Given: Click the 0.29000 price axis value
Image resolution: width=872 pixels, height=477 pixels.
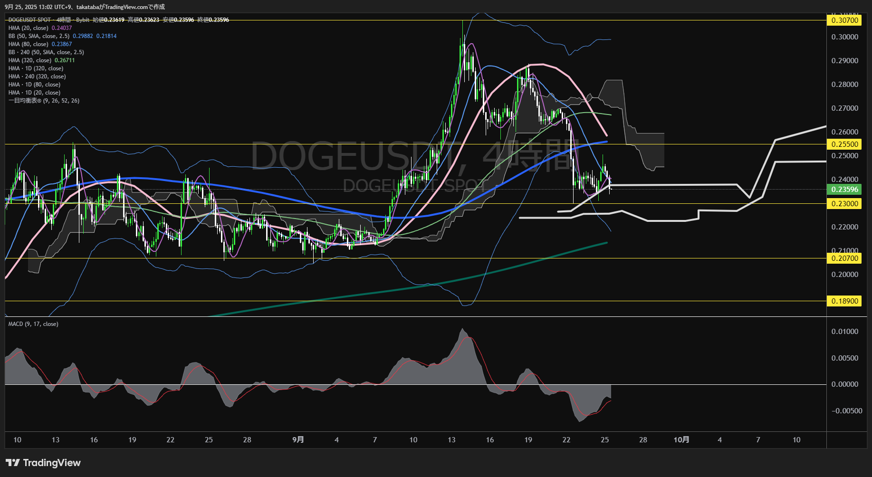Looking at the screenshot, I should (x=844, y=61).
